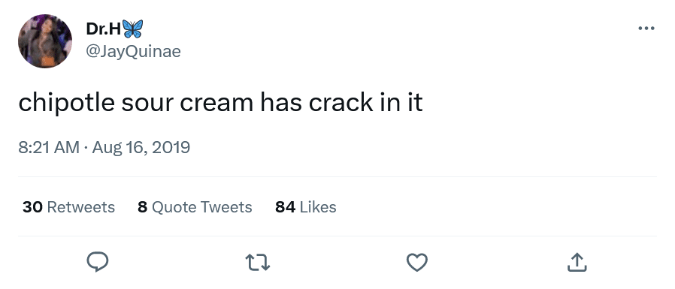
Task: Open the 30 Retweets list
Action: (x=68, y=207)
